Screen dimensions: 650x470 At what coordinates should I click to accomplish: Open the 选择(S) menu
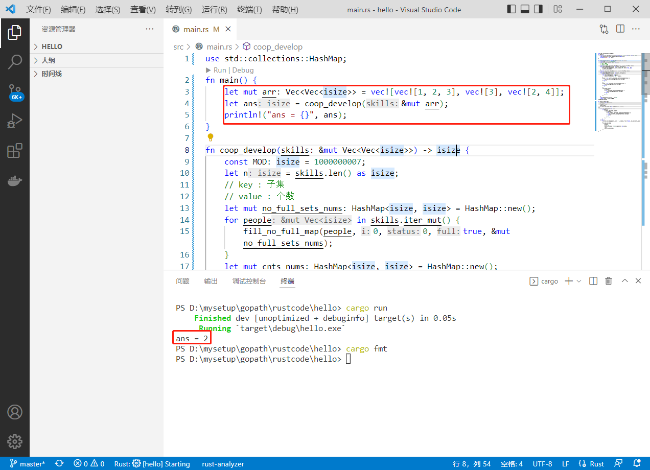click(x=108, y=10)
